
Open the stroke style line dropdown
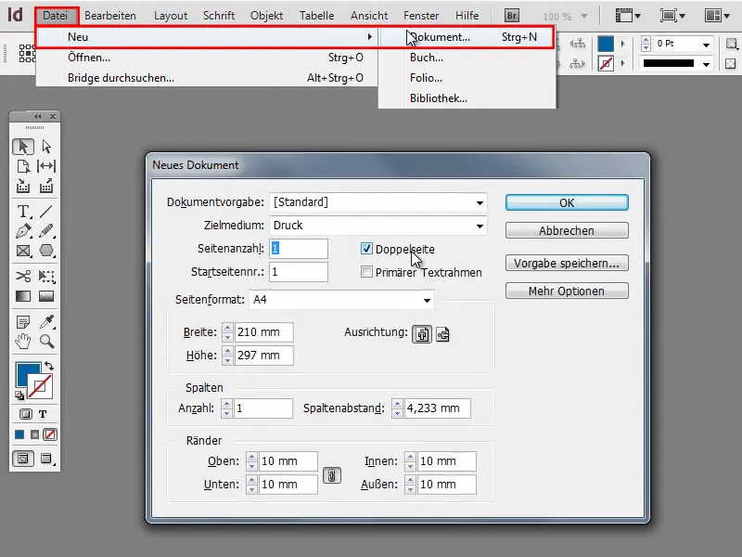(706, 63)
